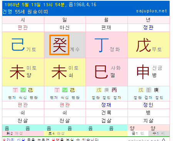Screen dimensions: 173x141
Task: Click the 건명 label in the header
Action: point(7,12)
